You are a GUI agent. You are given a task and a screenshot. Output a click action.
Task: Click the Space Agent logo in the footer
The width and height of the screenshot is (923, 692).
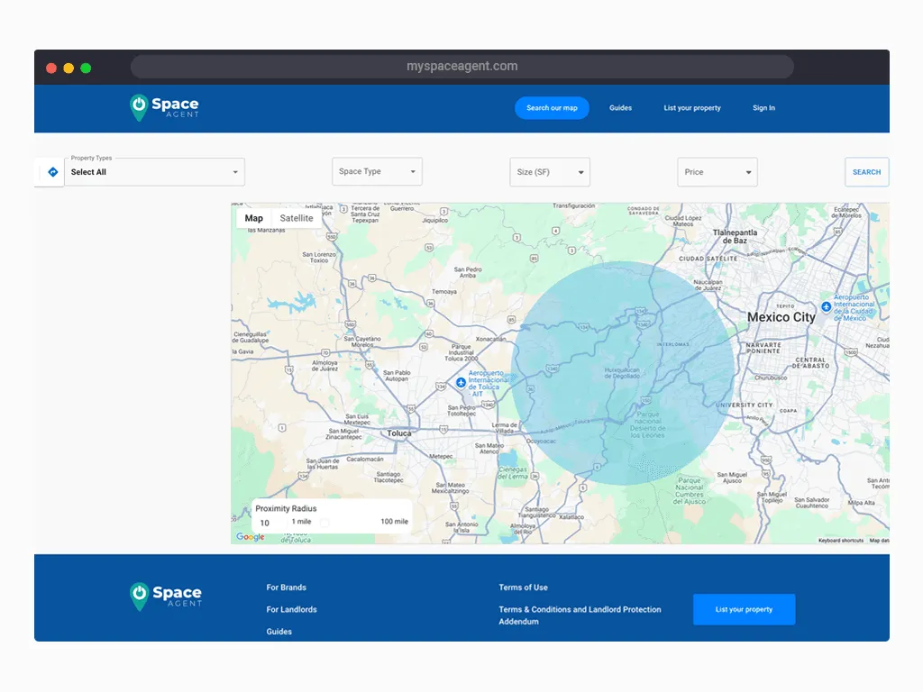167,596
